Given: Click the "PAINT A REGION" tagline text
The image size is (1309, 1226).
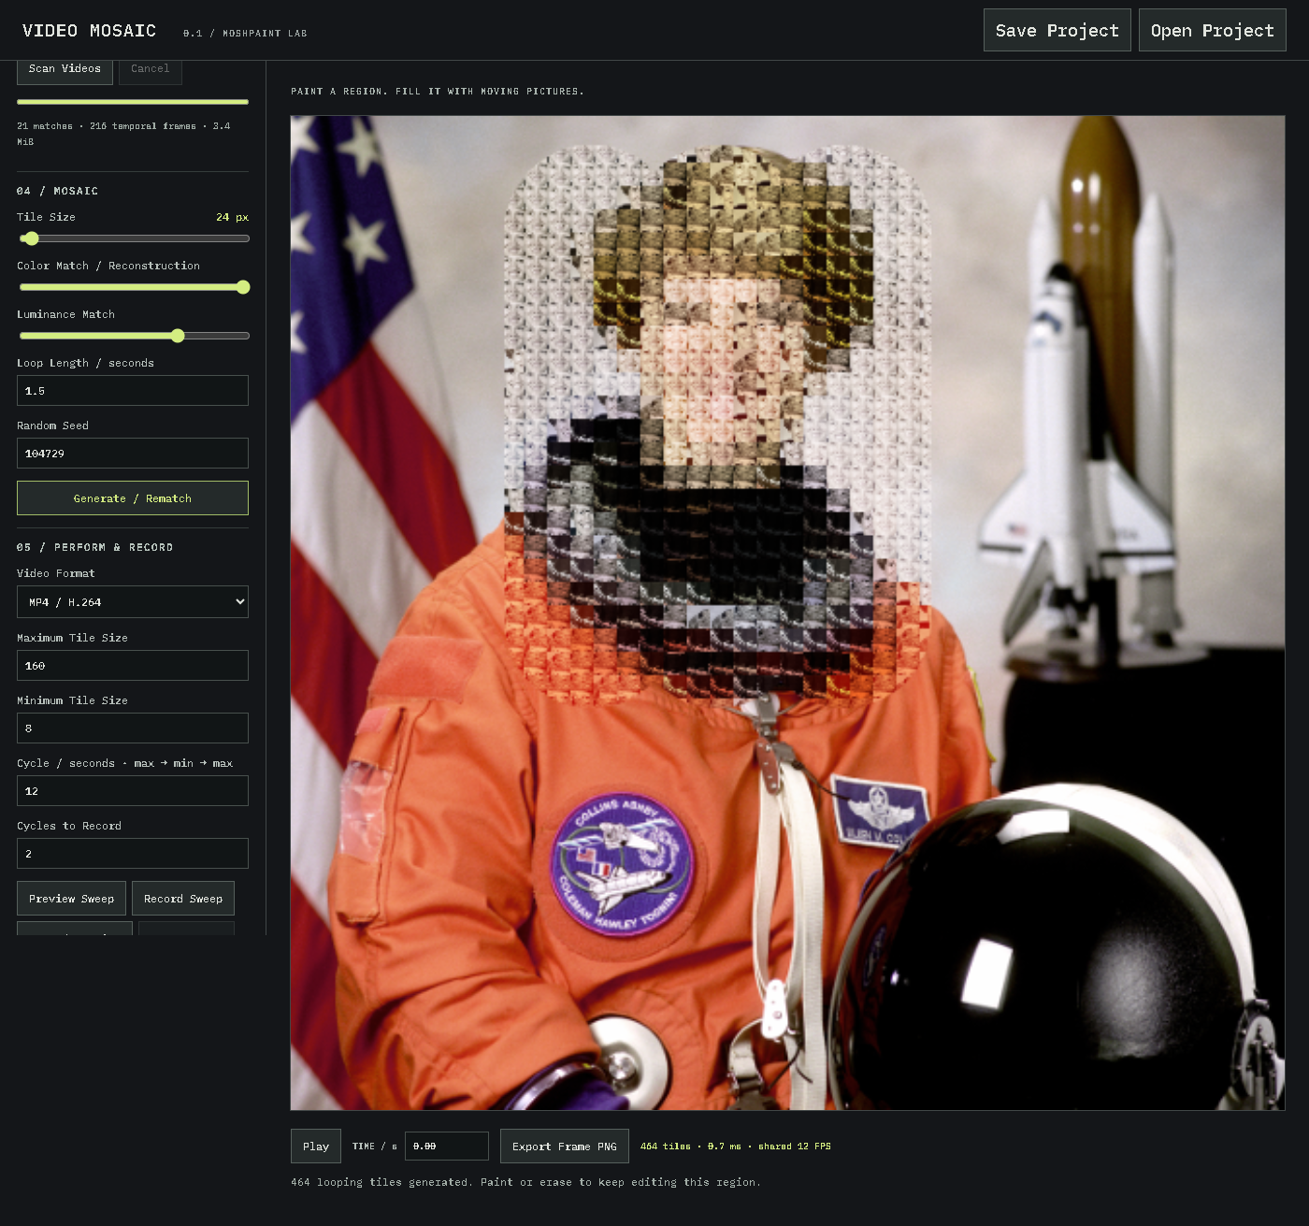Looking at the screenshot, I should click(x=438, y=92).
